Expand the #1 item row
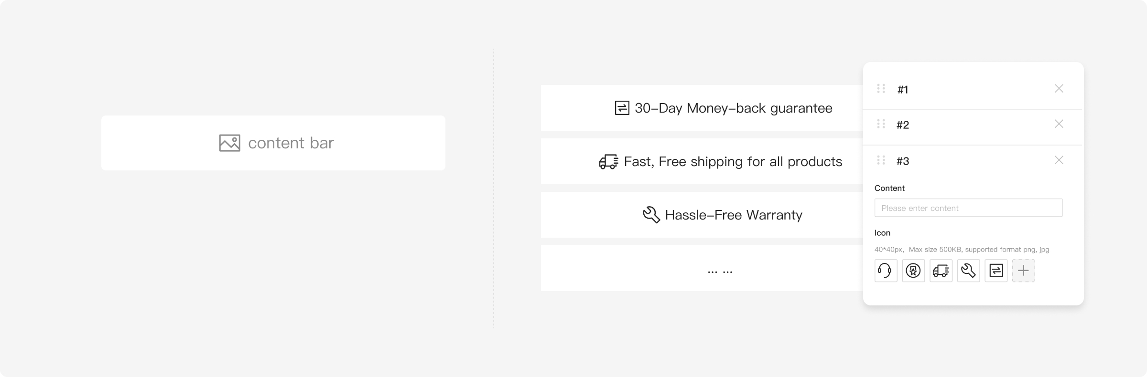Image resolution: width=1147 pixels, height=377 pixels. coord(973,89)
